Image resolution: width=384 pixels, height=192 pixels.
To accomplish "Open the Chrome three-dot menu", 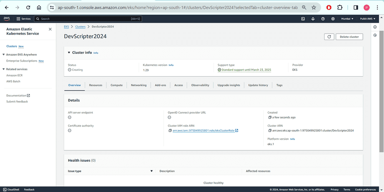I will 377,7.
